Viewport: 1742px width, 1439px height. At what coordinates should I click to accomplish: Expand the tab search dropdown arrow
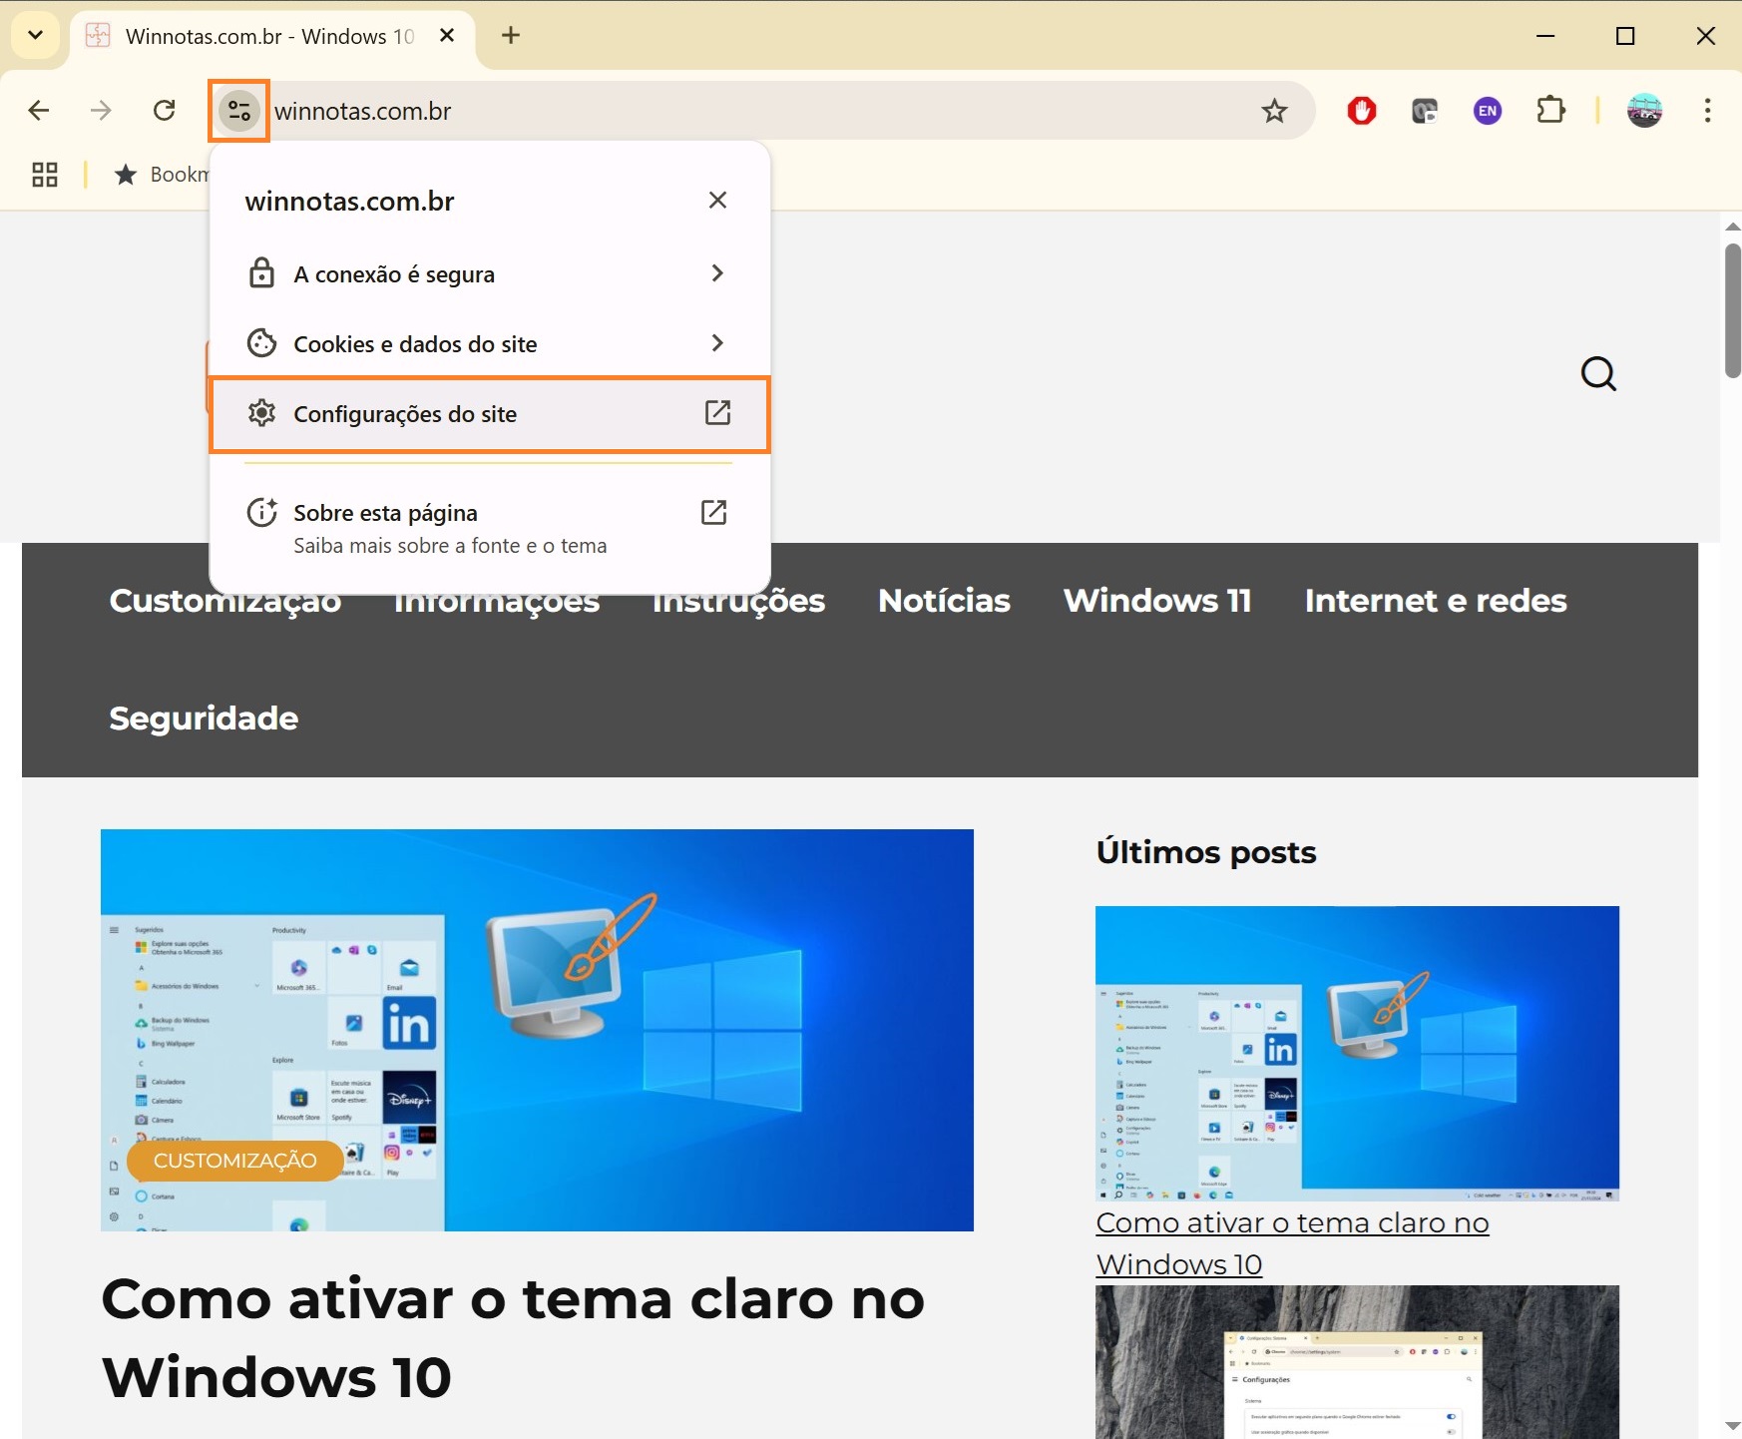click(x=36, y=36)
